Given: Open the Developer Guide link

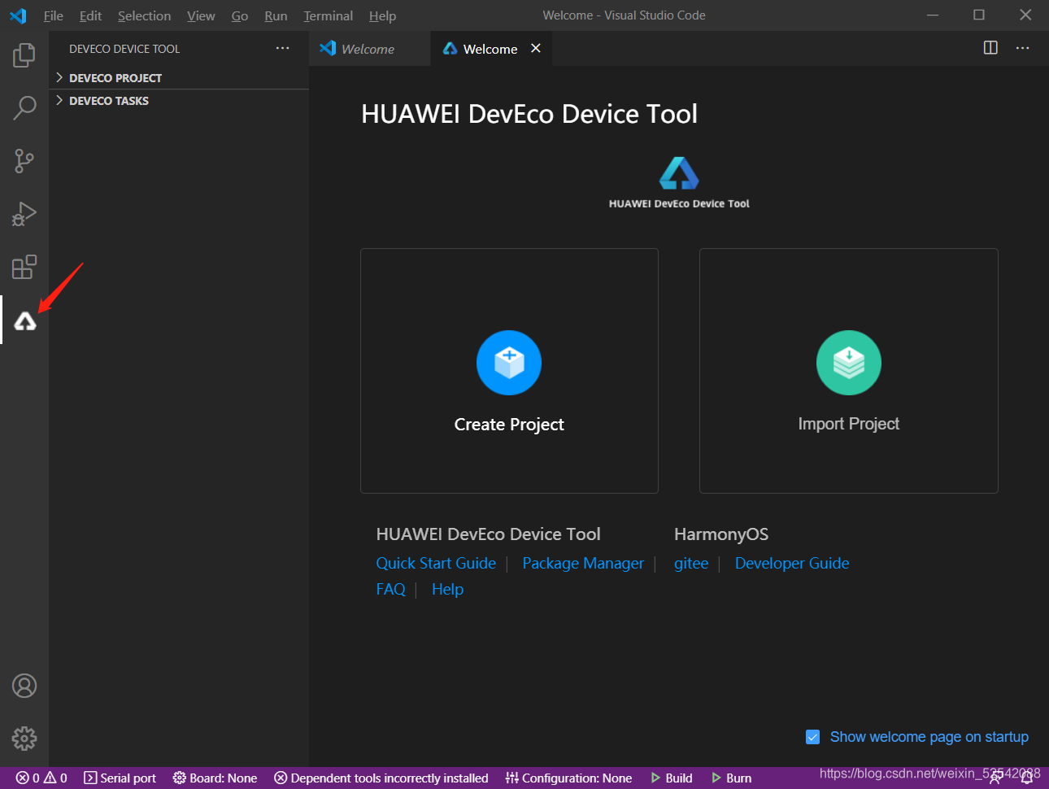Looking at the screenshot, I should (792, 563).
